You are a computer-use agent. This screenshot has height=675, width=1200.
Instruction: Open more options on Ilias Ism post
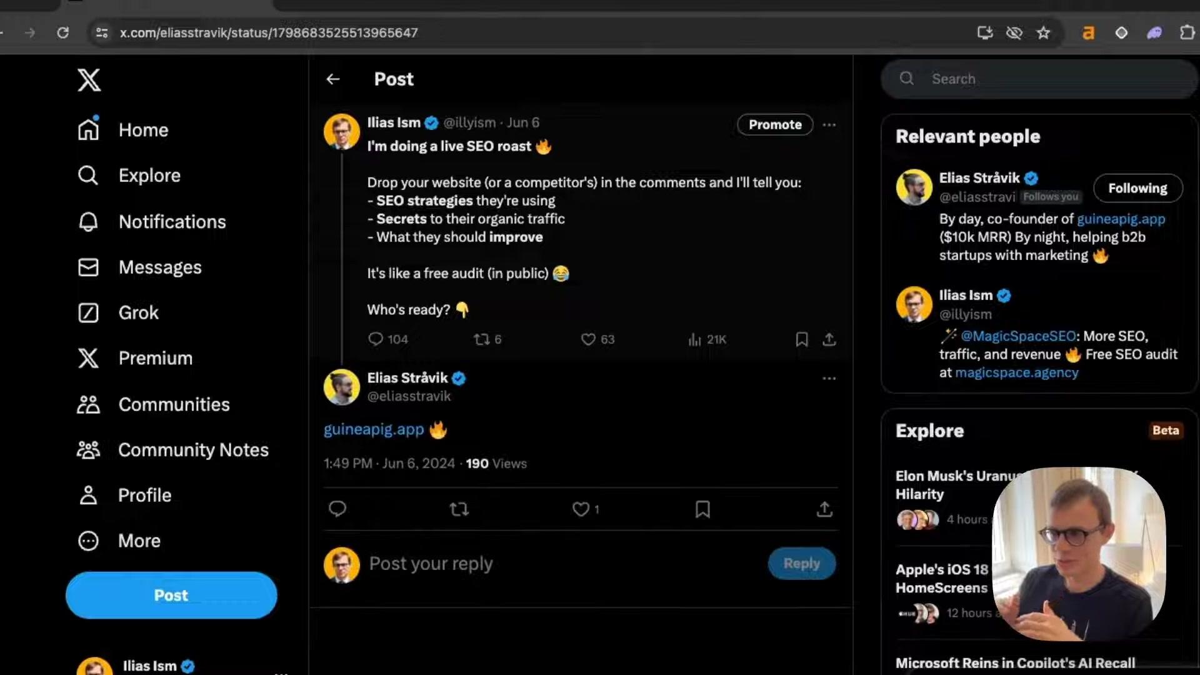(x=829, y=124)
